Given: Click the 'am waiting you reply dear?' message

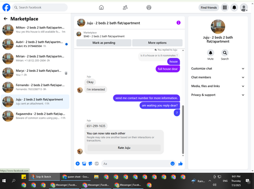Looking at the screenshot, I should pyautogui.click(x=160, y=105).
